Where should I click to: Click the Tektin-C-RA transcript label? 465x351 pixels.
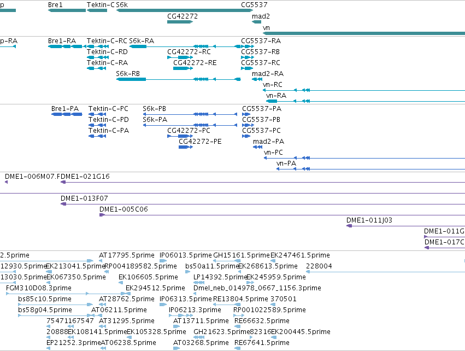pos(107,63)
